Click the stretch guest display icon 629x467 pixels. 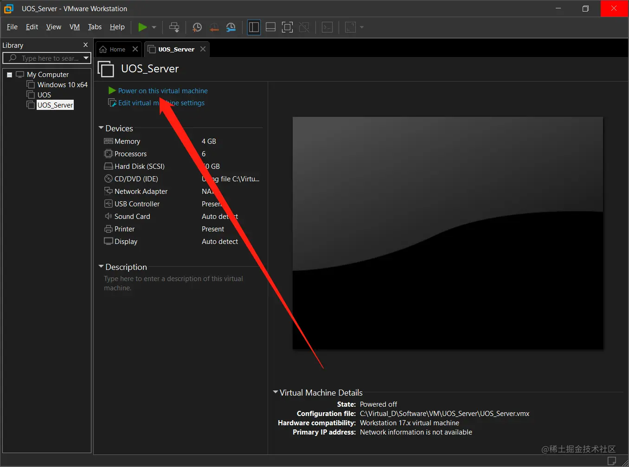[350, 27]
